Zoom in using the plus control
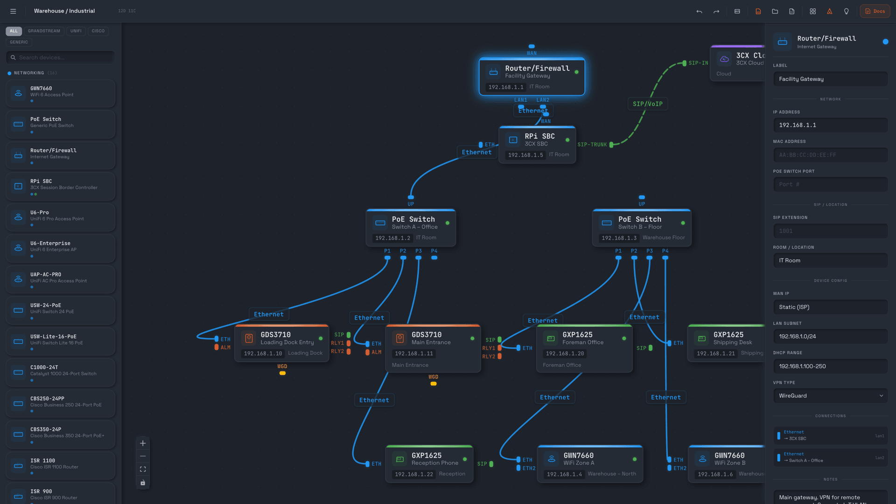The width and height of the screenshot is (896, 504). point(143,443)
